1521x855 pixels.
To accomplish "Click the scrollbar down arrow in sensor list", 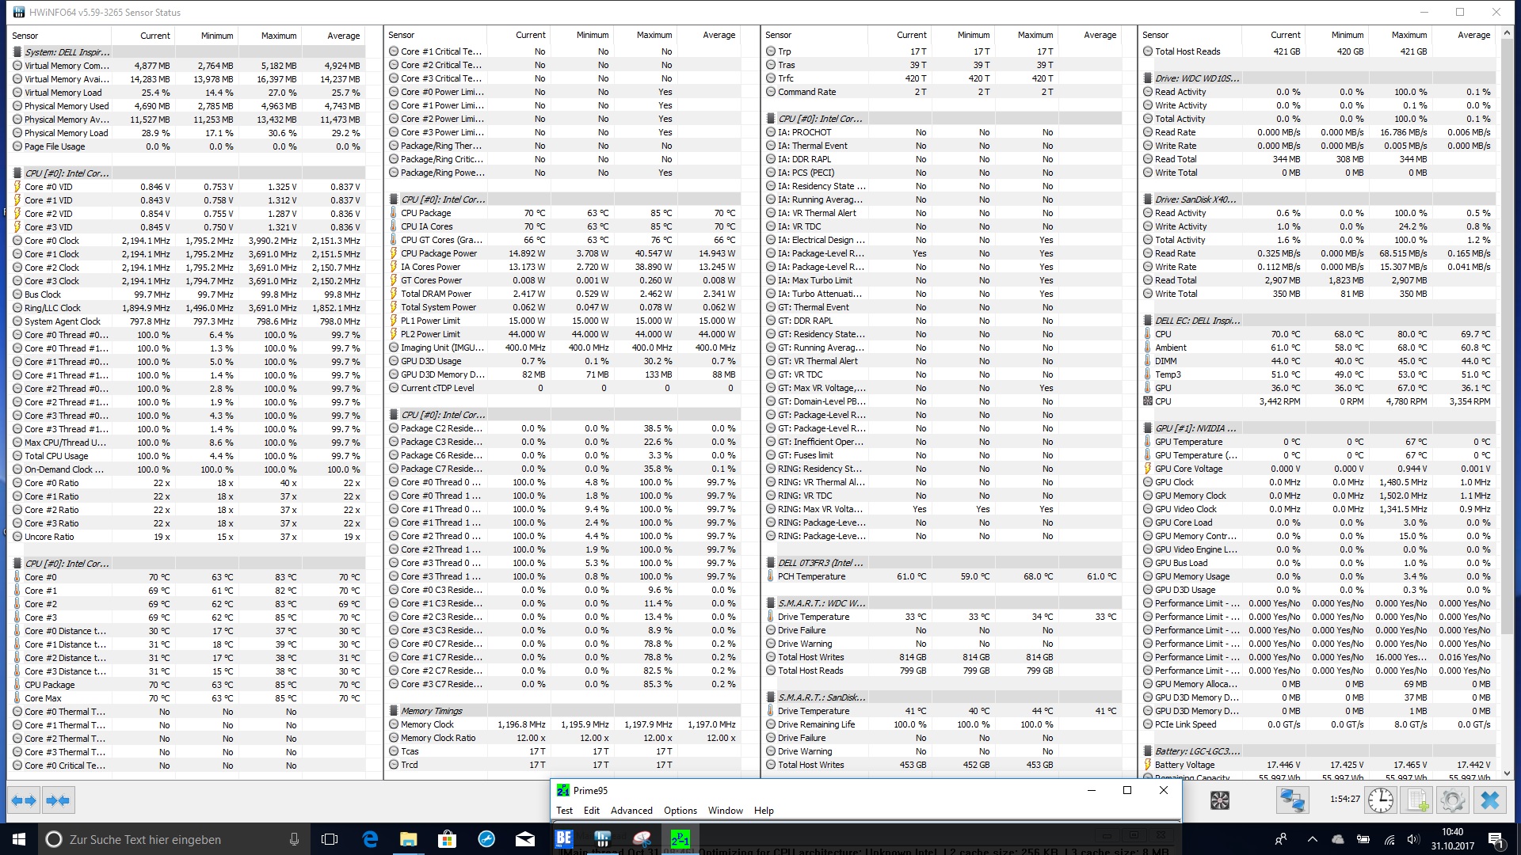I will click(x=1507, y=773).
